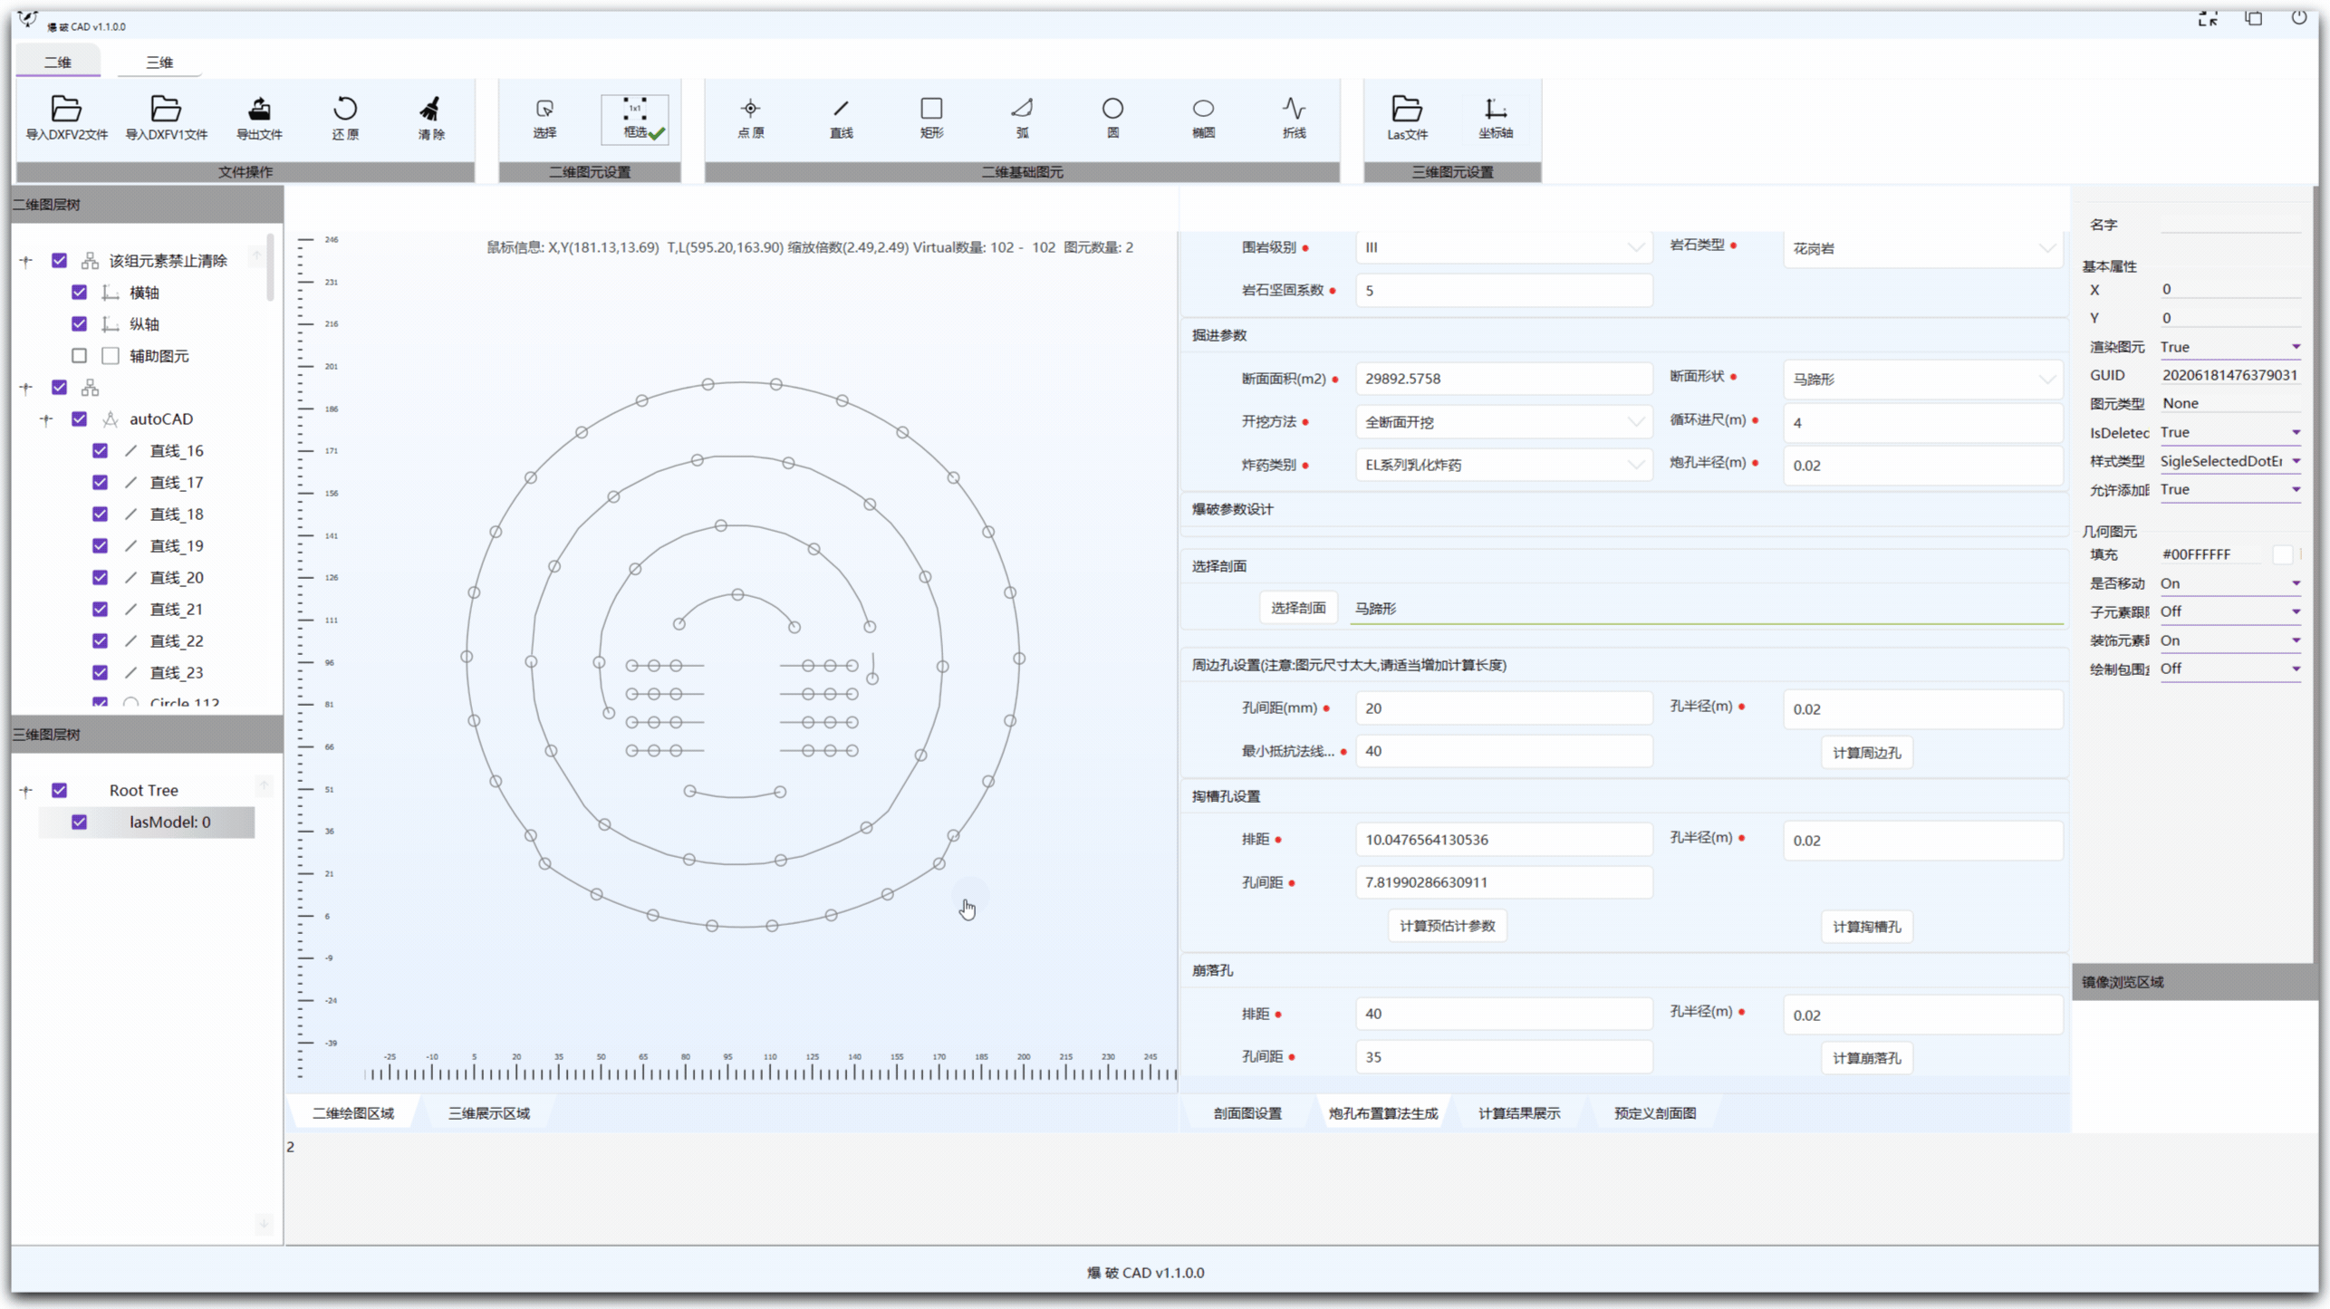Uncheck the 直线_18 layer checkbox
The height and width of the screenshot is (1309, 2330).
101,514
